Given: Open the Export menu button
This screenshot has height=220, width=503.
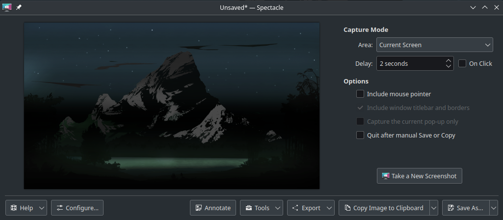Looking at the screenshot, I should click(x=311, y=208).
